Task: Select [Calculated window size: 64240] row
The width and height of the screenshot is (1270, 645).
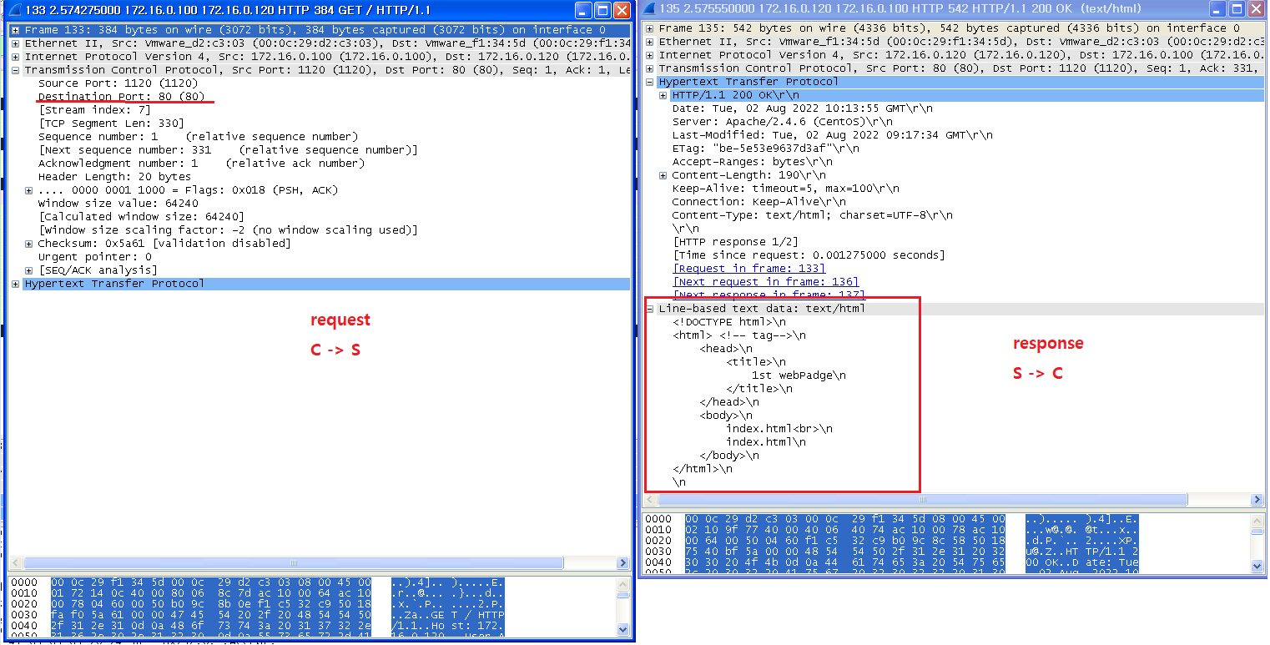Action: [x=141, y=217]
